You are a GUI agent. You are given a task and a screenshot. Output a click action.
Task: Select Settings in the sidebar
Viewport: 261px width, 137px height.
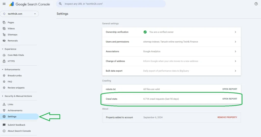[x=19, y=117]
